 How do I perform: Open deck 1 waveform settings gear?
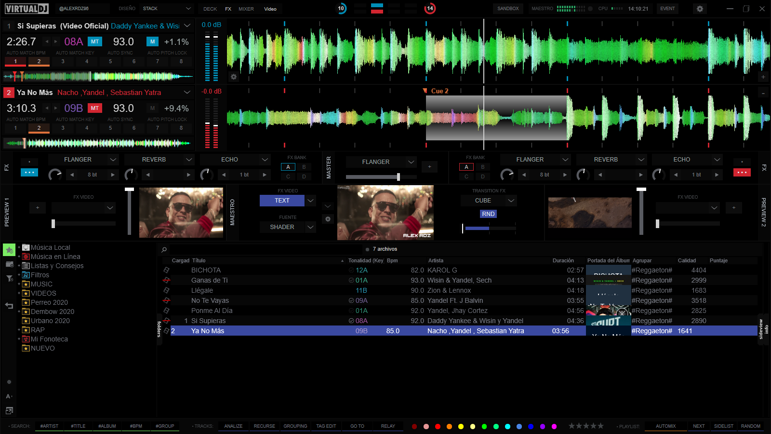click(234, 77)
